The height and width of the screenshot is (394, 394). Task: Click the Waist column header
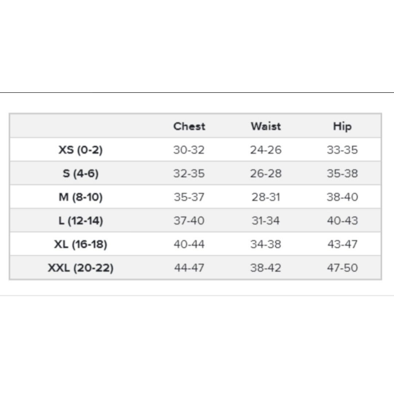coord(266,126)
